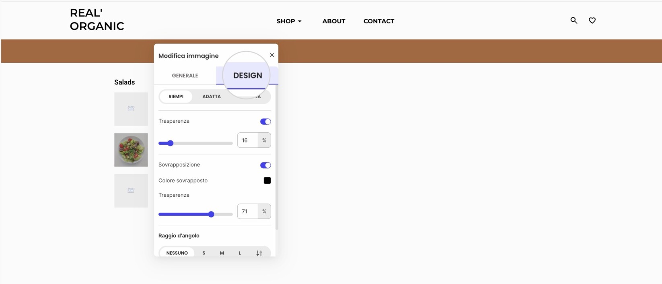Select the placeholder image above the salad photo

click(x=131, y=109)
